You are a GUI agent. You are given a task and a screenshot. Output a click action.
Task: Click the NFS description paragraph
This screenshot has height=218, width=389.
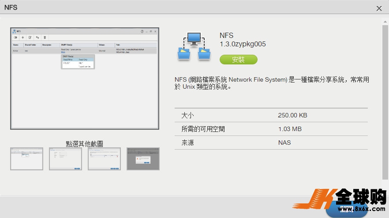[272, 83]
